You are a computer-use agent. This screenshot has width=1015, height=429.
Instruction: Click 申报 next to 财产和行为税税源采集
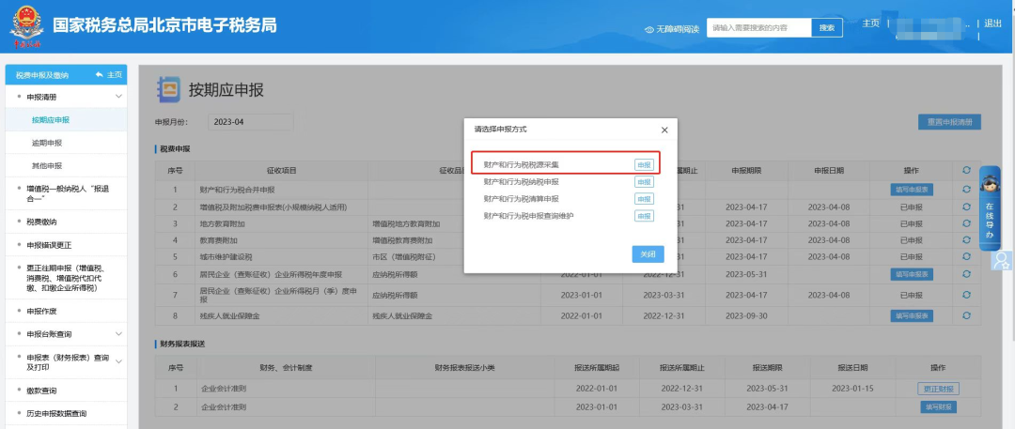644,165
